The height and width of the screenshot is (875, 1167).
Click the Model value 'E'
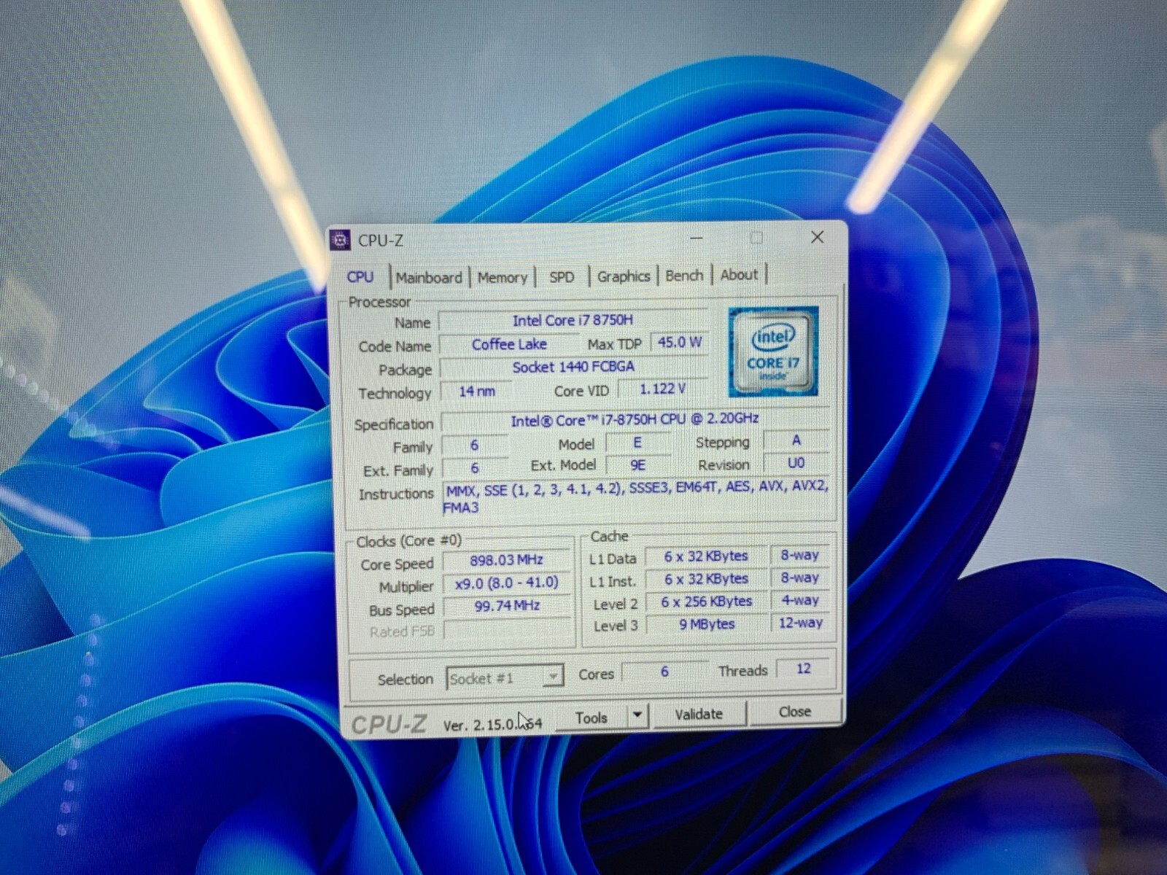(637, 443)
